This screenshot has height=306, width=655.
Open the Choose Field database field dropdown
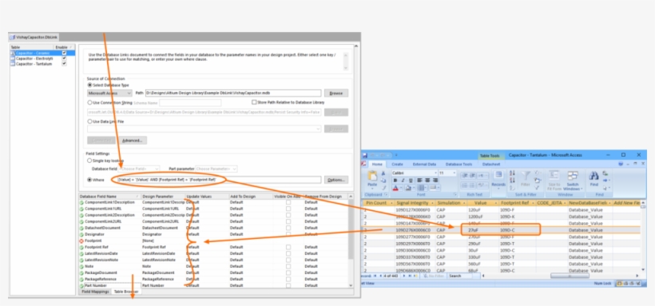(139, 169)
